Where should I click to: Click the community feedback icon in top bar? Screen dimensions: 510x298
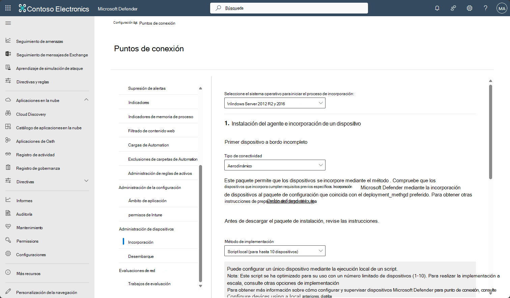pos(453,8)
